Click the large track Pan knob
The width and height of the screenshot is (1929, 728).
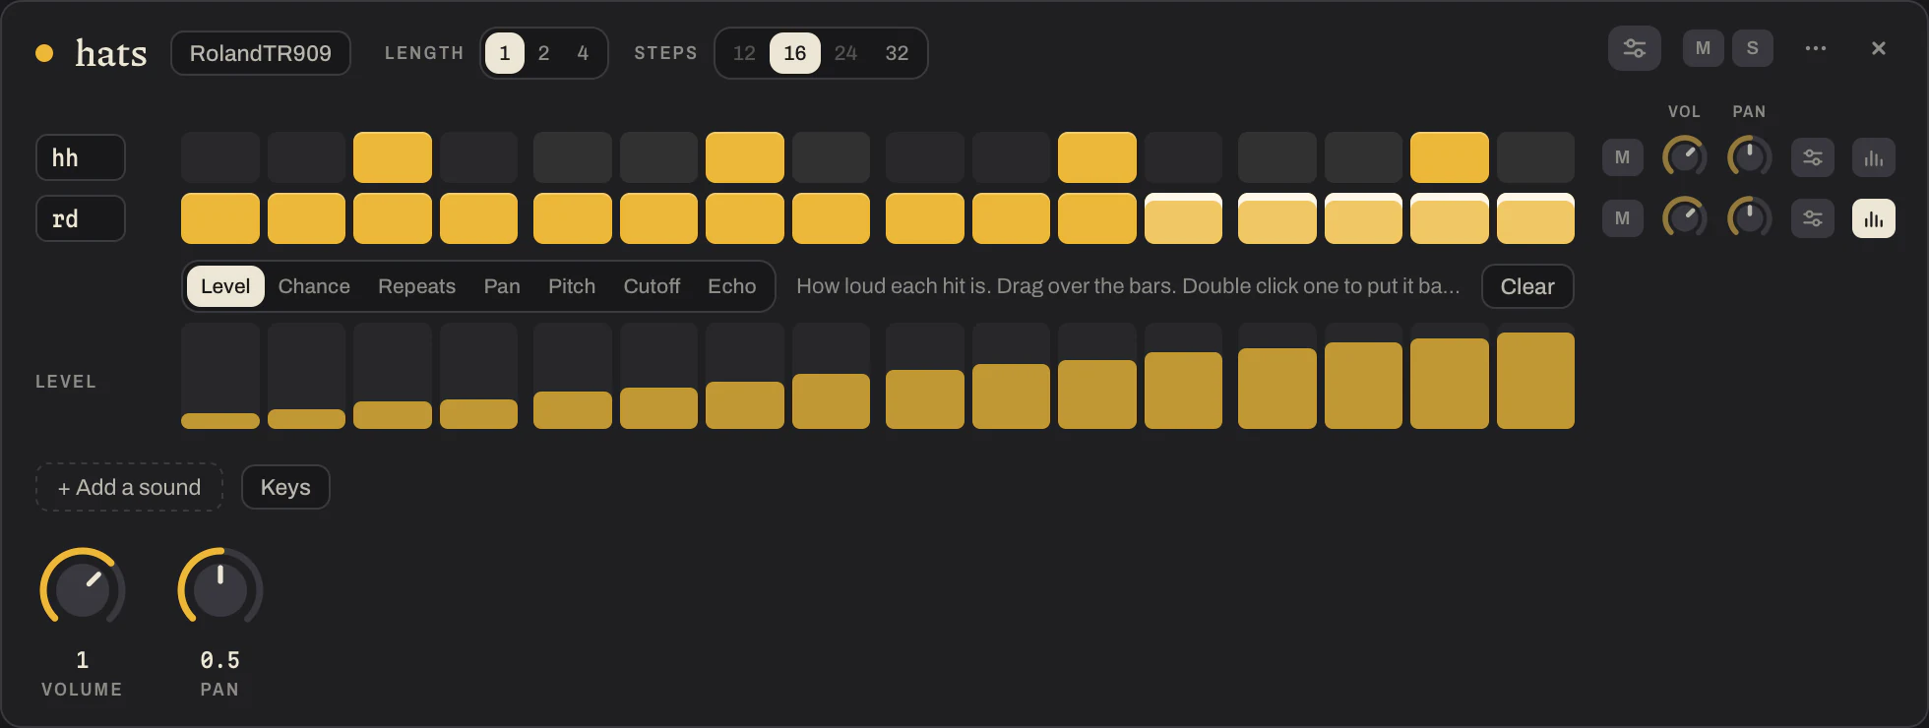click(x=220, y=589)
